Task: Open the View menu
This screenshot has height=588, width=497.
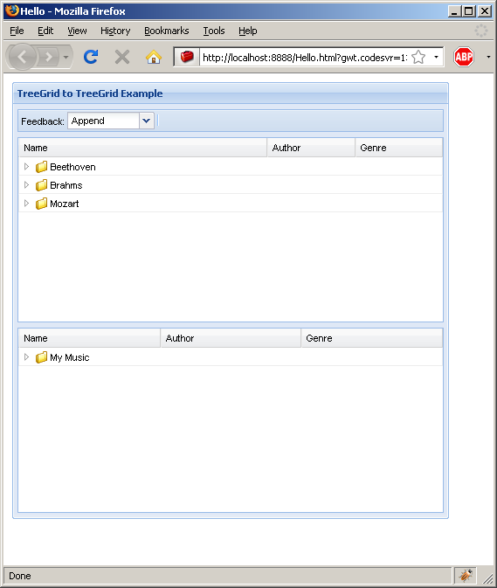Action: [x=77, y=31]
